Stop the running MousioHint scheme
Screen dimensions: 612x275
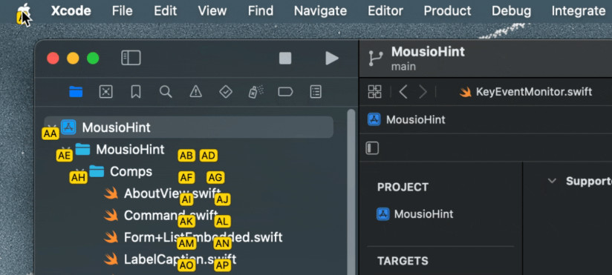click(285, 59)
